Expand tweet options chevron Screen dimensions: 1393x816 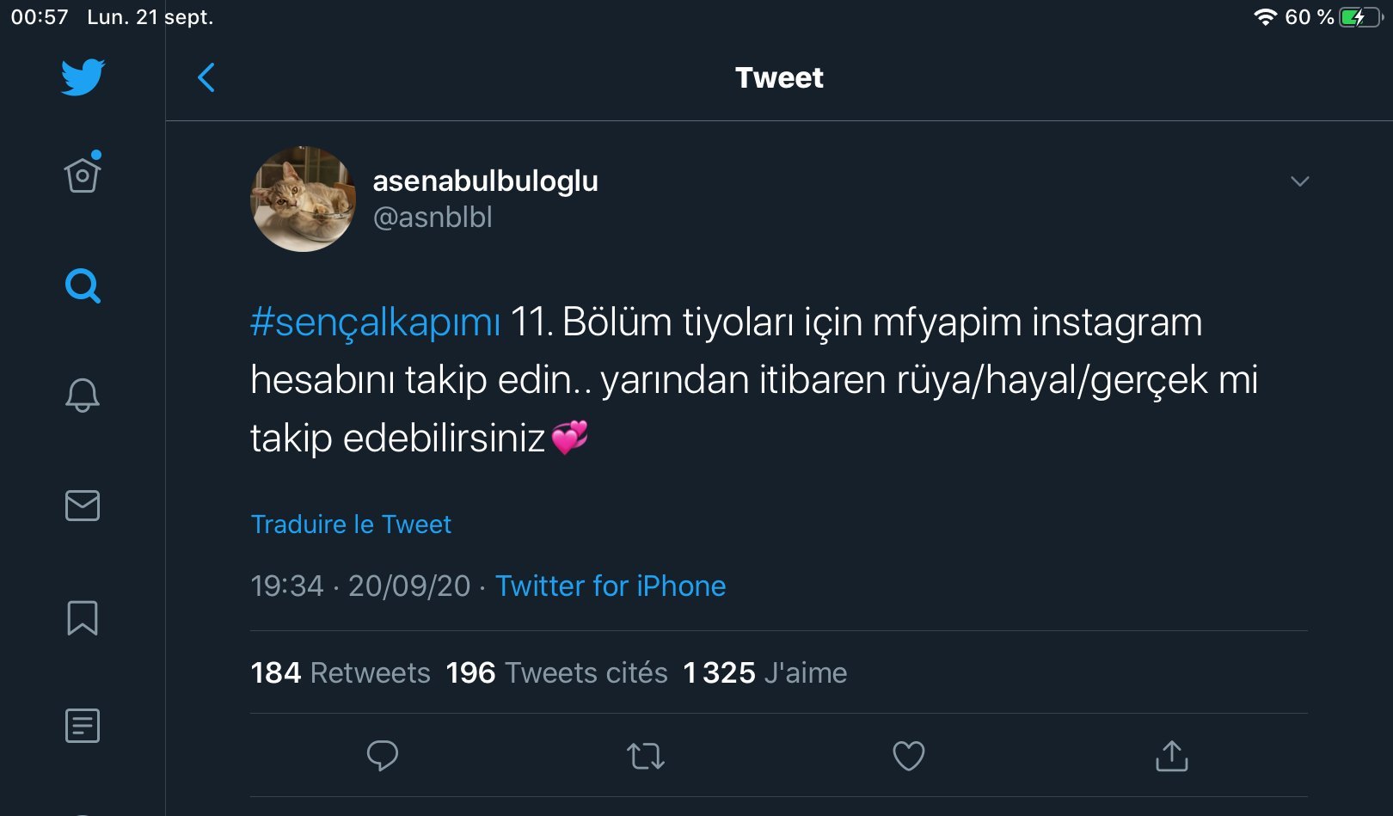point(1299,181)
